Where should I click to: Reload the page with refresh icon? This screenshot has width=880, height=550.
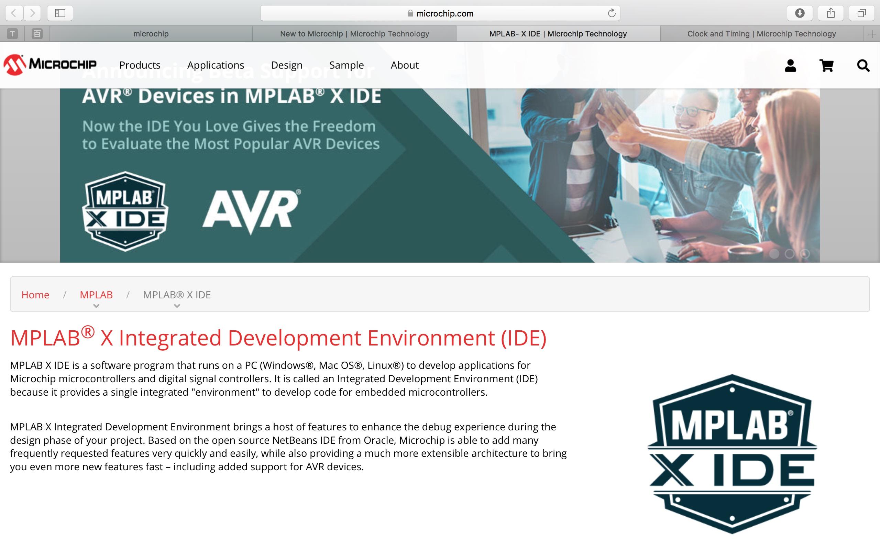coord(611,13)
